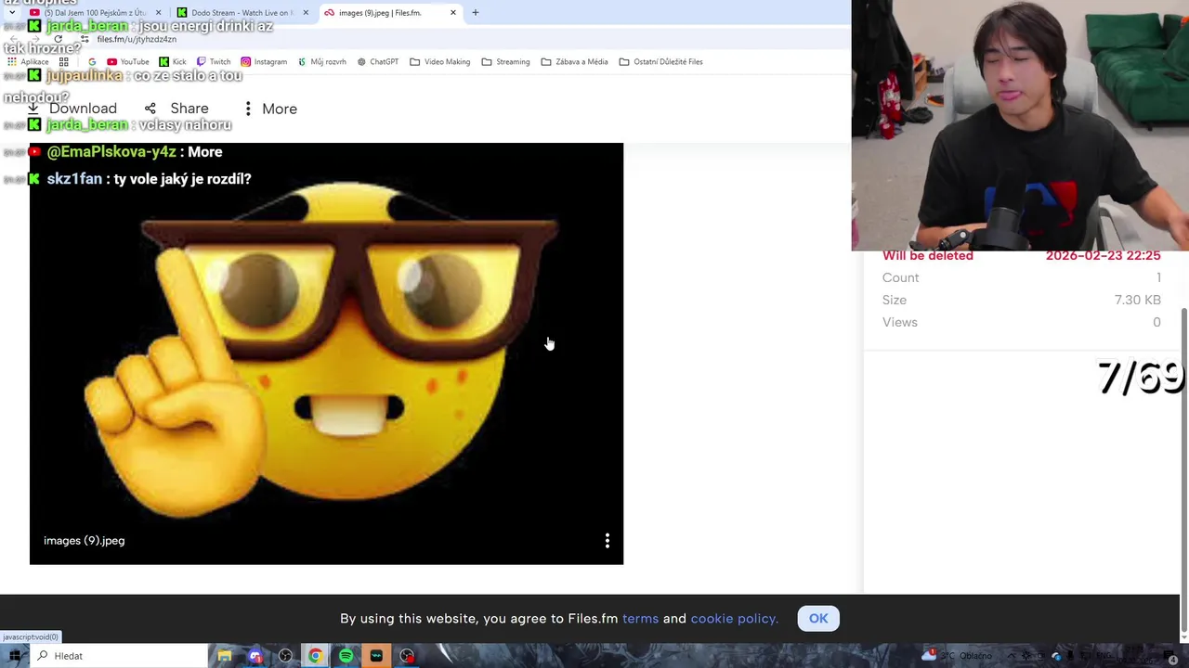Viewport: 1189px width, 668px height.
Task: Open the Kick bookmark
Action: click(172, 61)
